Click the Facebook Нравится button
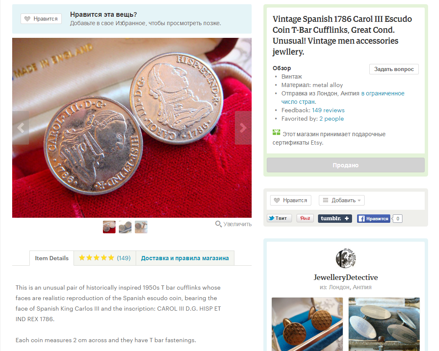This screenshot has height=351, width=439. pyautogui.click(x=373, y=219)
